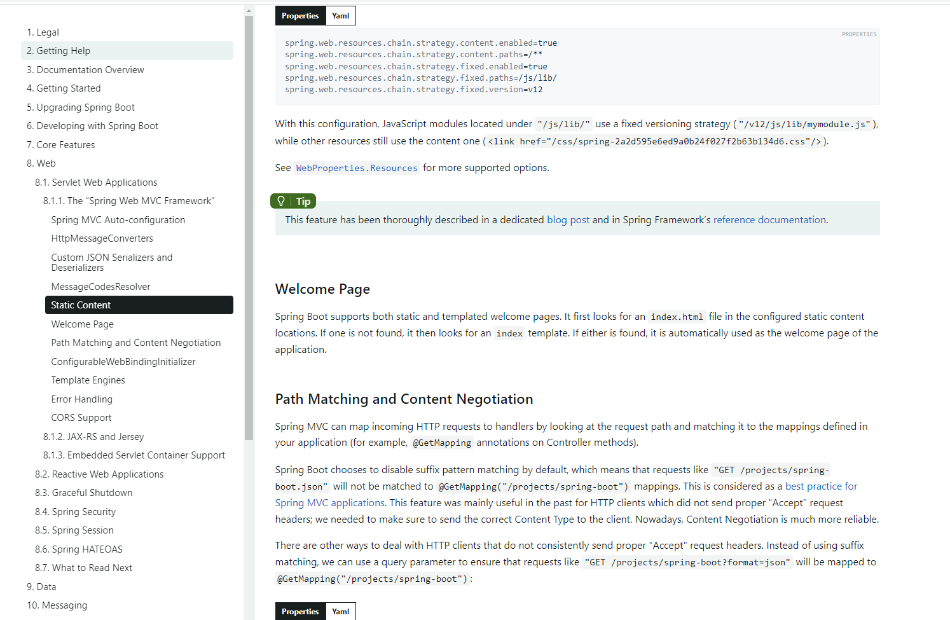
Task: Click the index.html inline code
Action: coord(677,317)
